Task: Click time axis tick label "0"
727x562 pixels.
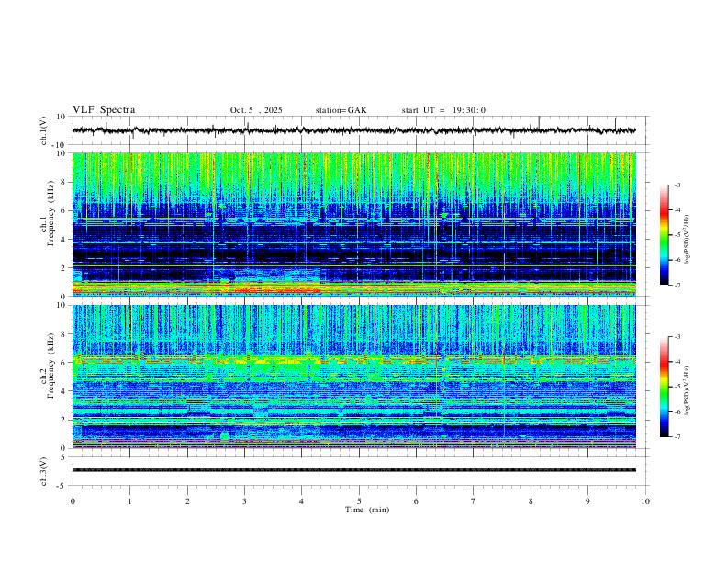Action: [x=73, y=501]
